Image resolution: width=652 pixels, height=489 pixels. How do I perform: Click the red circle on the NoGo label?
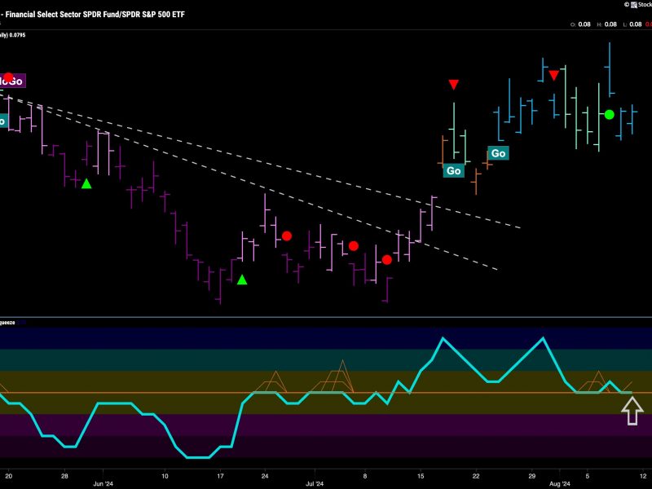tap(8, 77)
